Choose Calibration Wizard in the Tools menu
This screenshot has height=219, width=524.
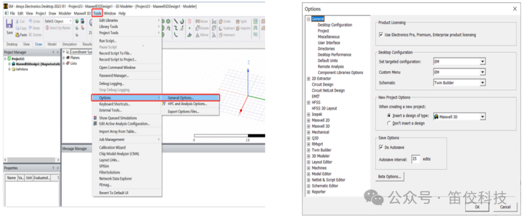coord(127,148)
